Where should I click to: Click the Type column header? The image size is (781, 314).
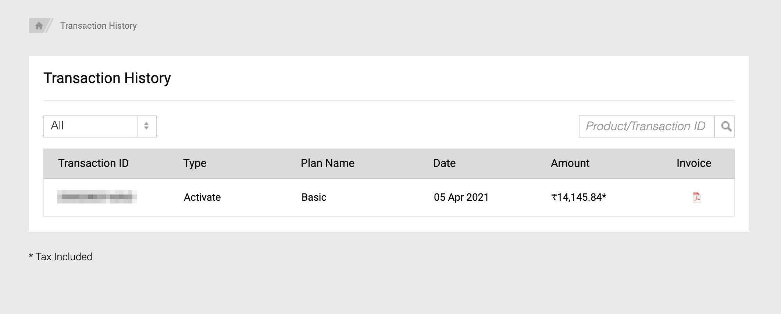pos(195,163)
